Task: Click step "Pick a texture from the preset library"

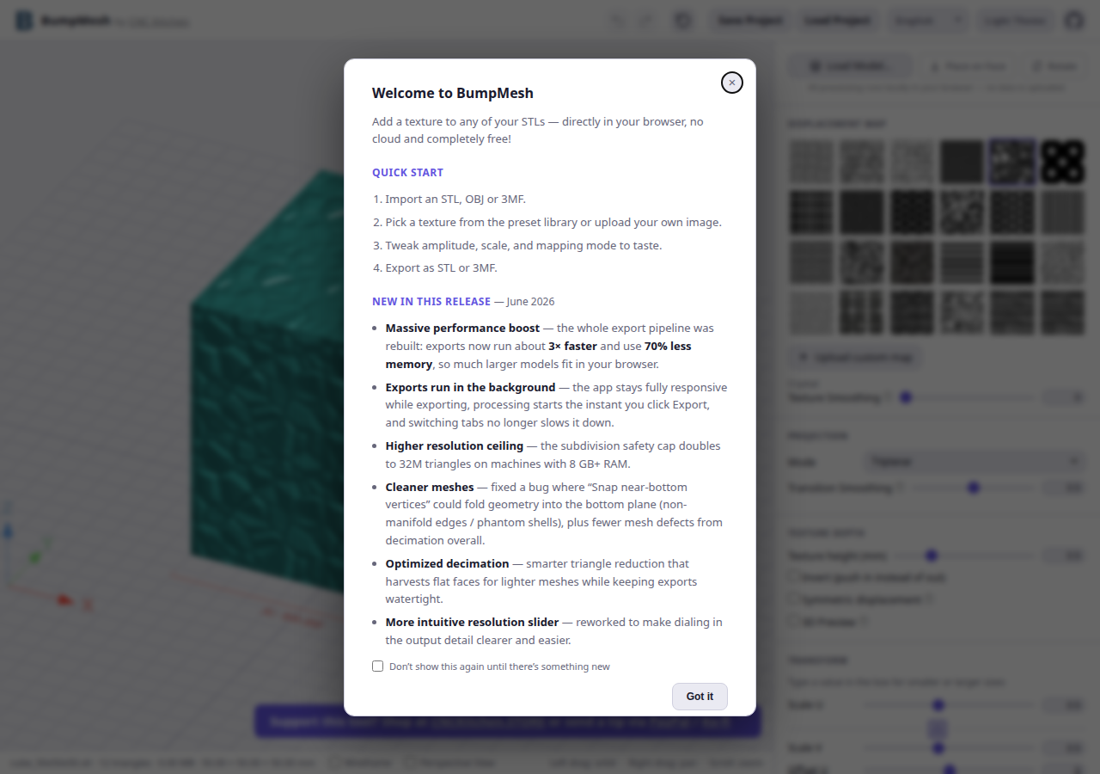Action: pos(553,222)
